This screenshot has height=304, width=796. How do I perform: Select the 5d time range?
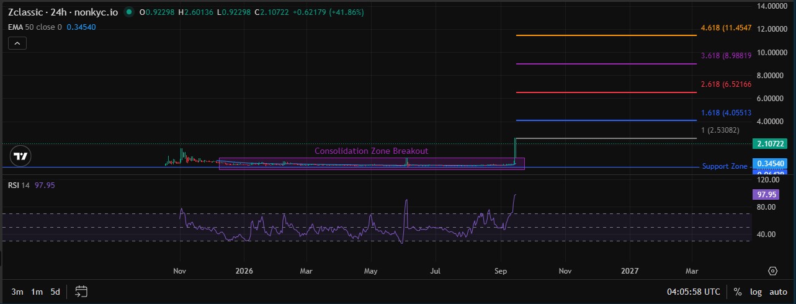56,292
